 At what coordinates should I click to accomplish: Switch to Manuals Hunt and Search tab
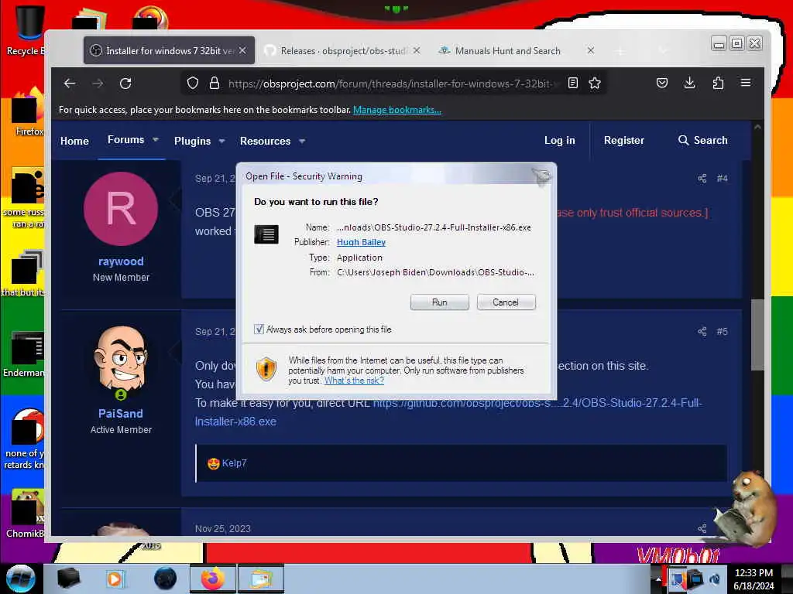pyautogui.click(x=517, y=50)
